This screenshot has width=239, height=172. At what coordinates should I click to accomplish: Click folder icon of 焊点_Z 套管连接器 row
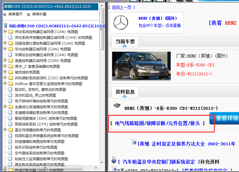click(x=11, y=66)
